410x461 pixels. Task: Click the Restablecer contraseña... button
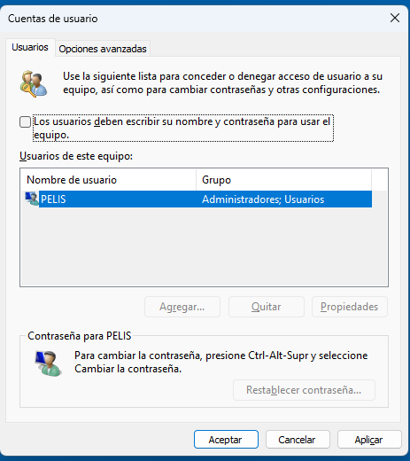tap(304, 390)
